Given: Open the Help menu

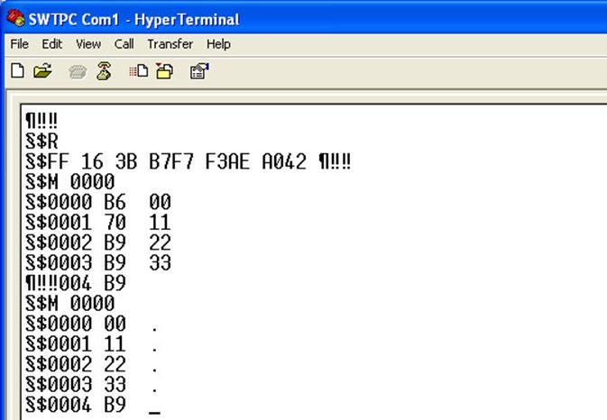Looking at the screenshot, I should [x=218, y=44].
